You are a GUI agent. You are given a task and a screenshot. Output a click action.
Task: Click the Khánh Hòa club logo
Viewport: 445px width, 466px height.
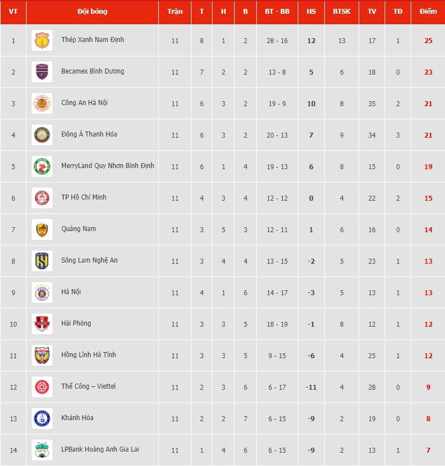click(x=42, y=418)
